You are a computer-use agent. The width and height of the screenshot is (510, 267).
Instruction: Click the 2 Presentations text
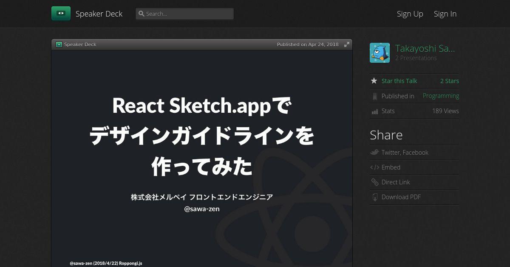click(416, 58)
